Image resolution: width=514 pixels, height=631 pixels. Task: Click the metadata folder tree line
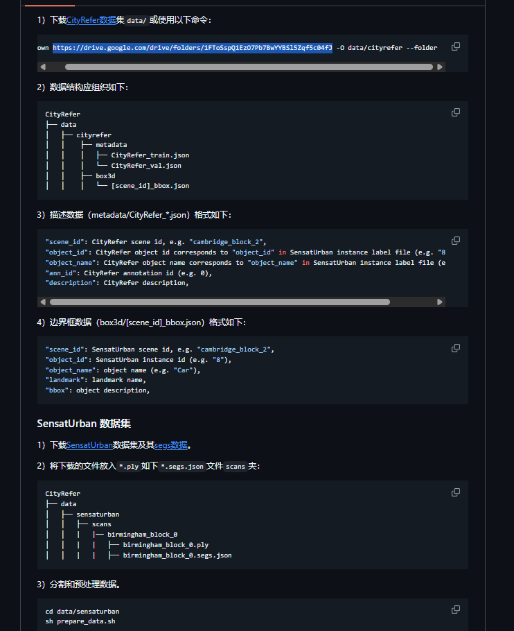[x=111, y=145]
